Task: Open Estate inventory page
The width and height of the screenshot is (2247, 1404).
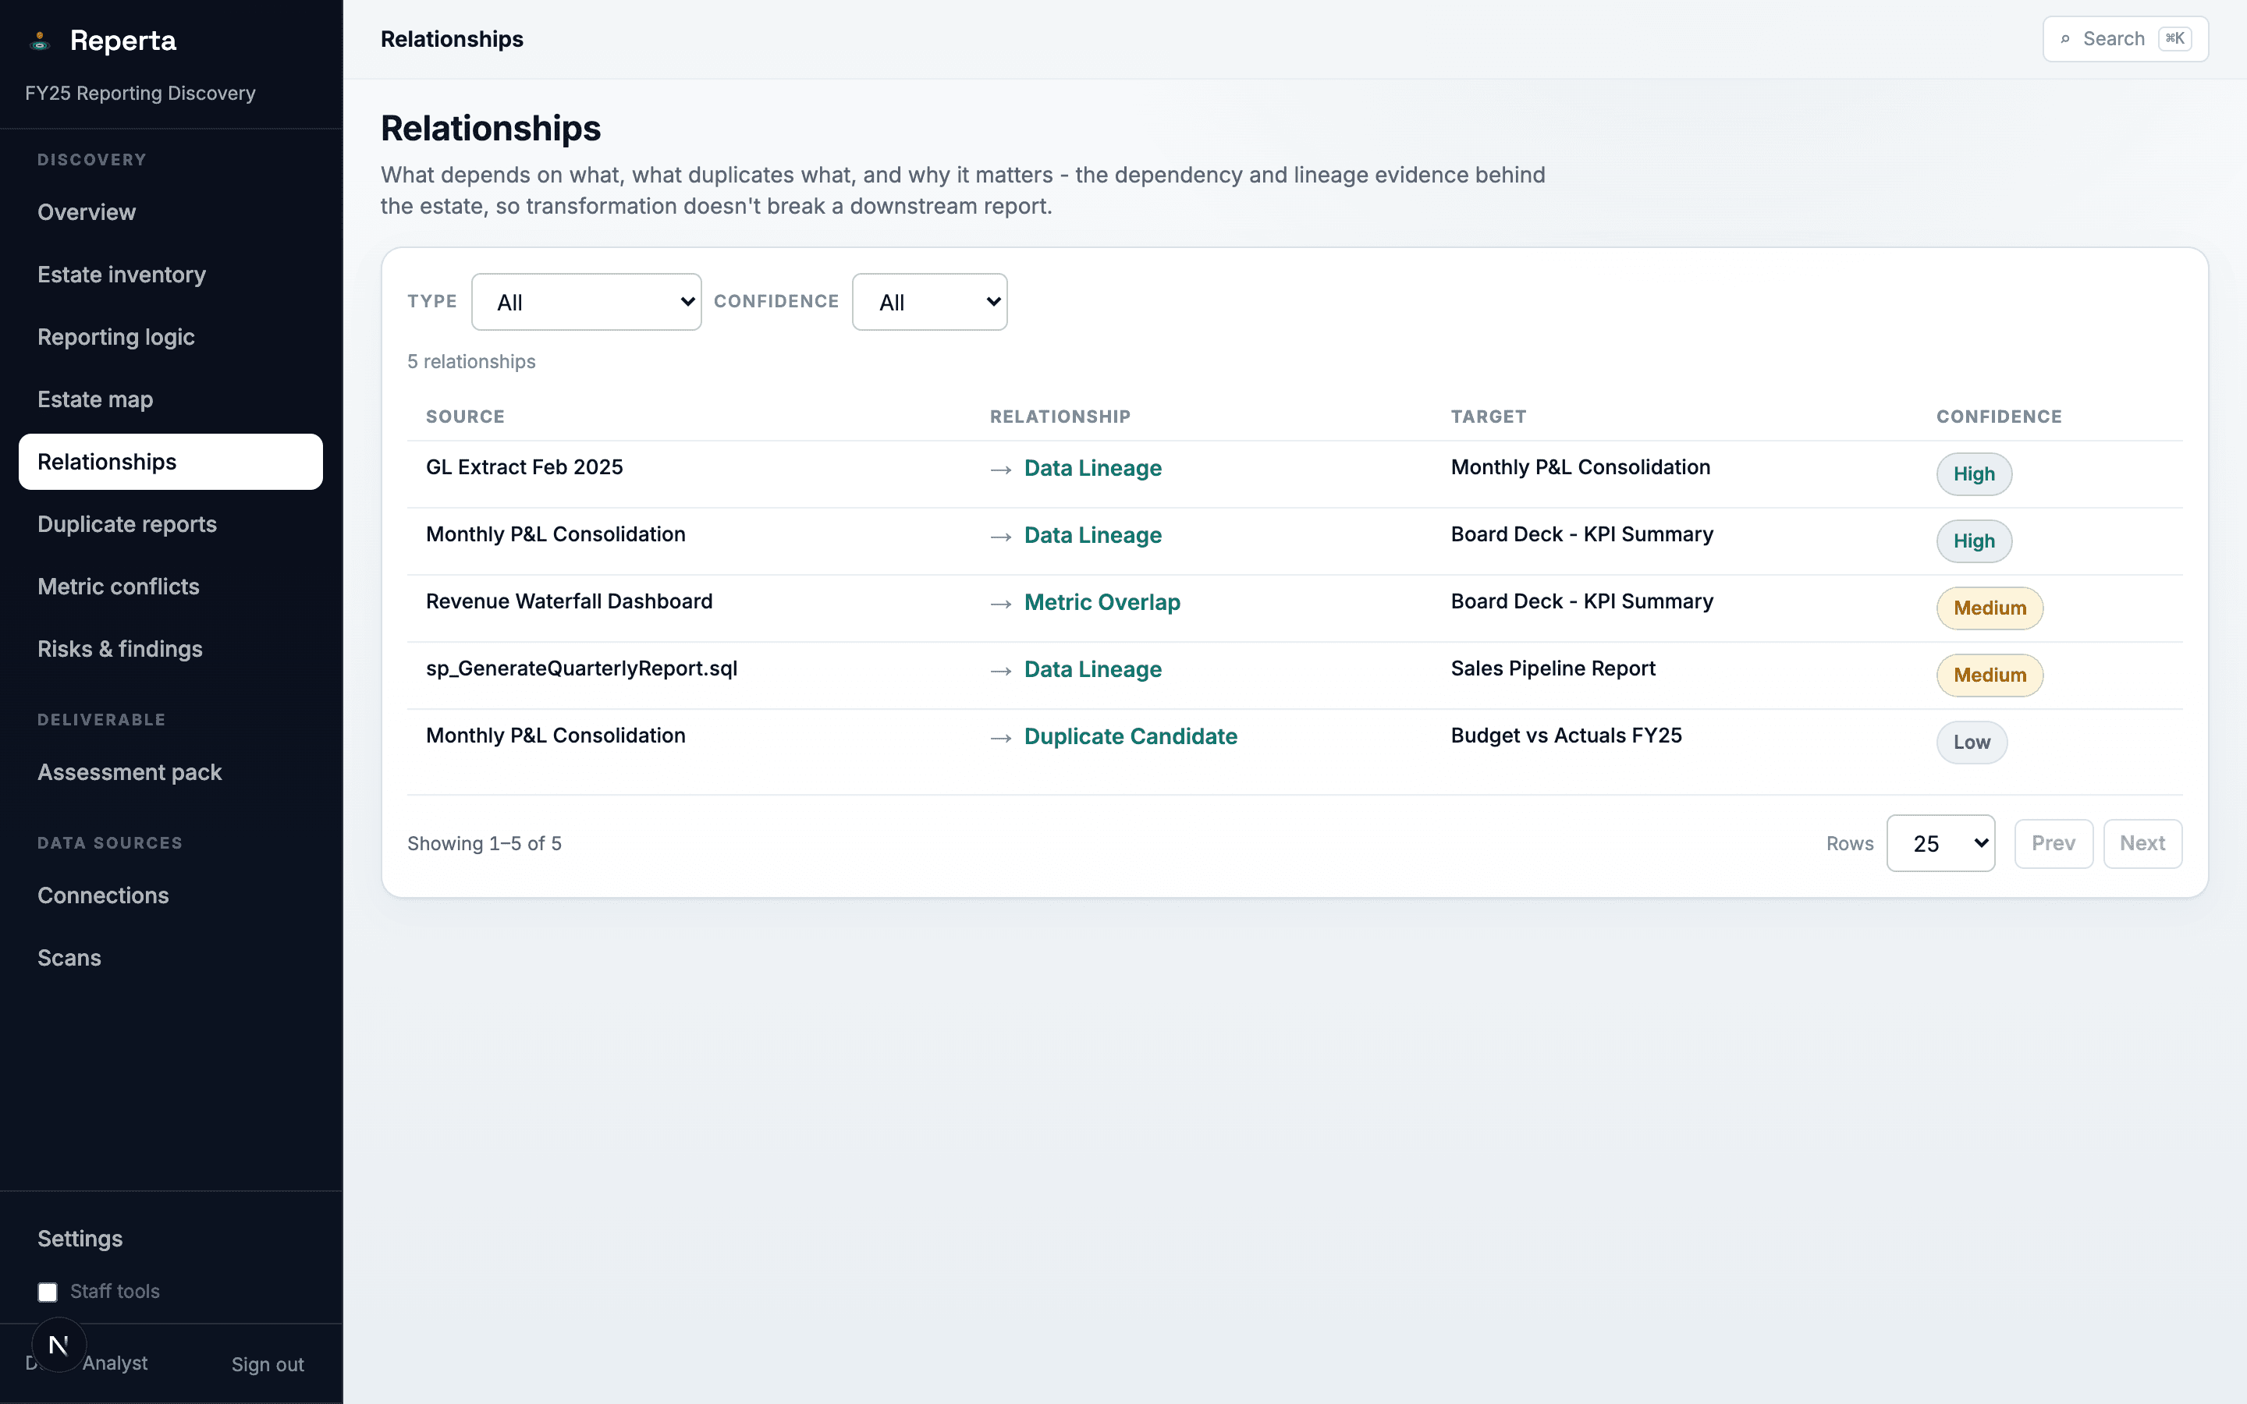Action: (x=171, y=275)
